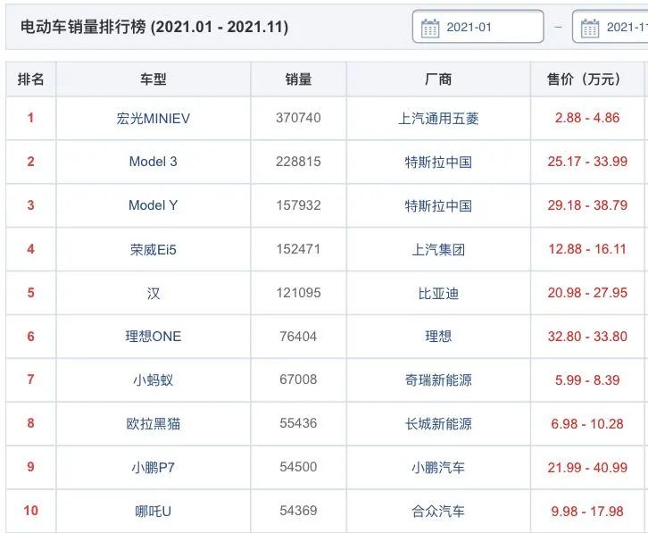
Task: Open the 小鹏P7 model link
Action: [153, 468]
